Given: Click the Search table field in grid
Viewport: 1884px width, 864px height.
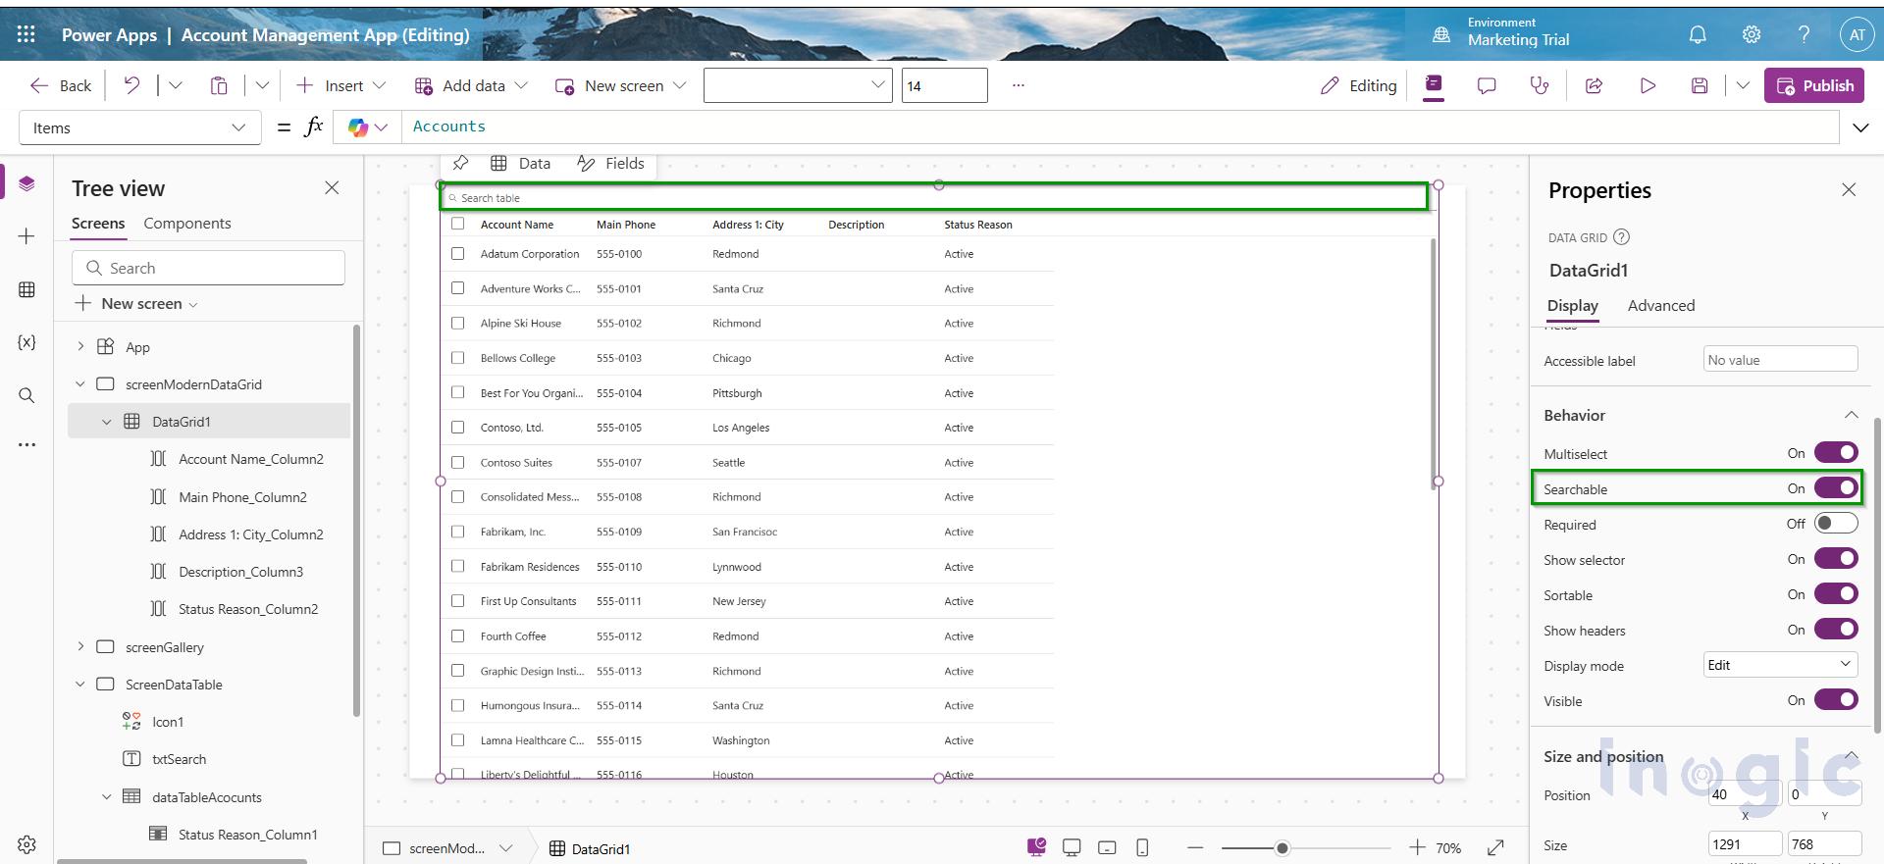Looking at the screenshot, I should tap(934, 197).
